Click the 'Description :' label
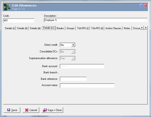 (51, 16)
